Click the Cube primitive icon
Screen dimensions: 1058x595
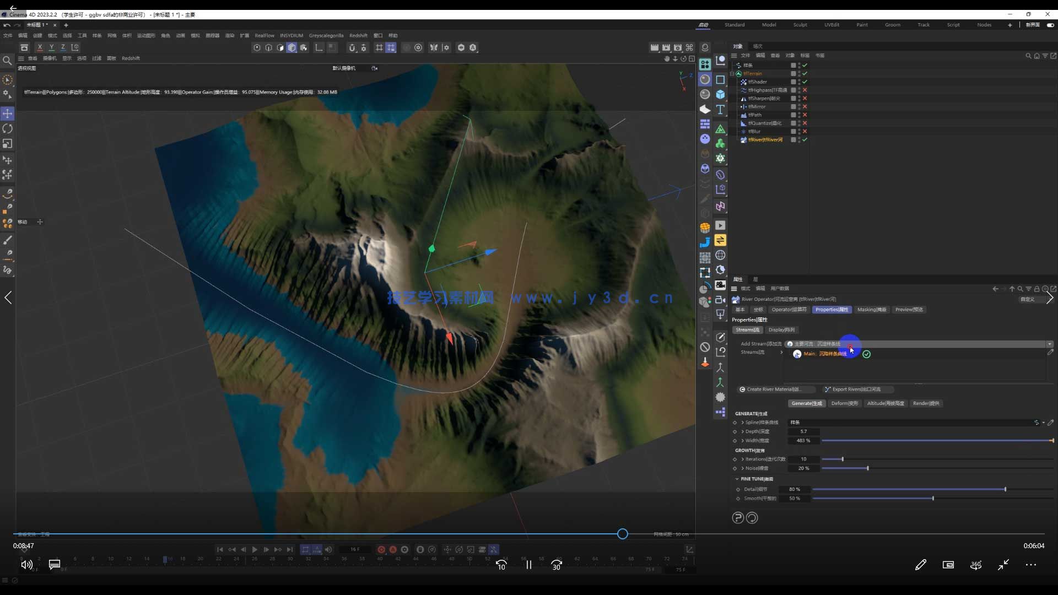click(x=720, y=94)
